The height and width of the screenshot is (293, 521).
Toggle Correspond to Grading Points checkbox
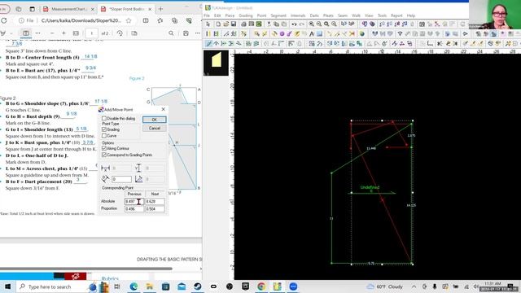point(104,155)
